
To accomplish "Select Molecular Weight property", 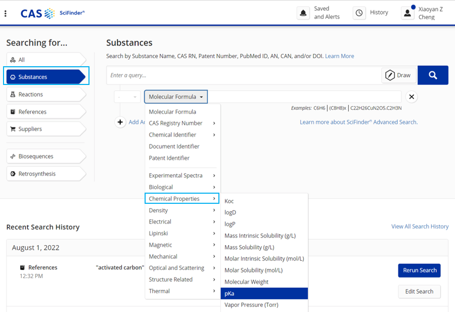I will click(x=264, y=282).
